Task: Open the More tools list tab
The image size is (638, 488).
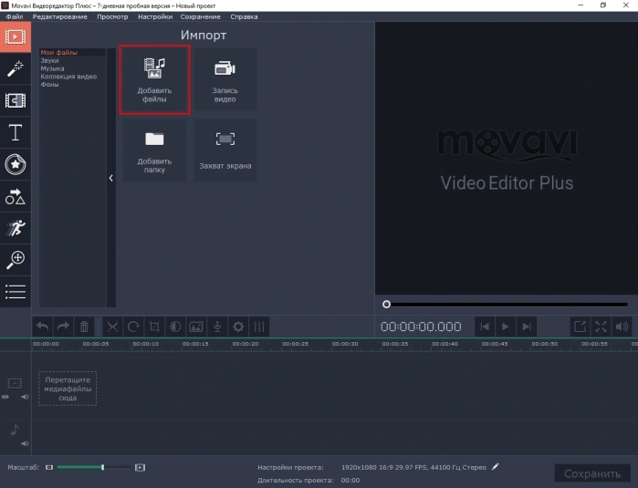Action: tap(16, 292)
